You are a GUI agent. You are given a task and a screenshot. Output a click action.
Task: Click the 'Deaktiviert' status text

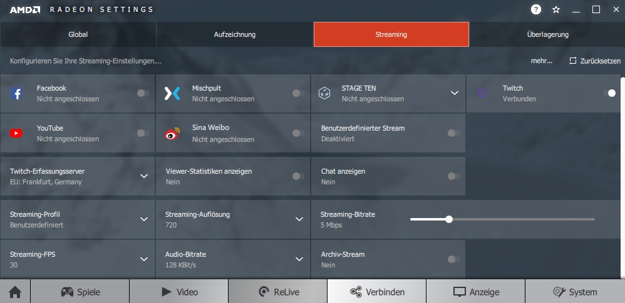tap(338, 139)
